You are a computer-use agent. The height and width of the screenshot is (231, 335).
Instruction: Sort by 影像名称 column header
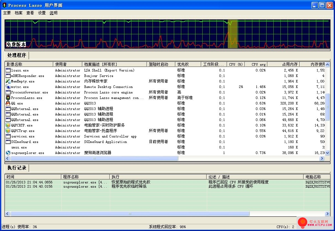[29, 64]
